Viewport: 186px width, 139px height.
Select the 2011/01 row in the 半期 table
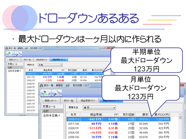[65, 77]
